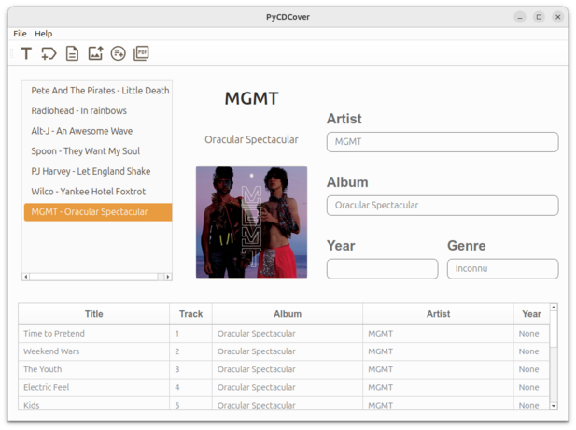Select the text T tool icon

coord(26,53)
